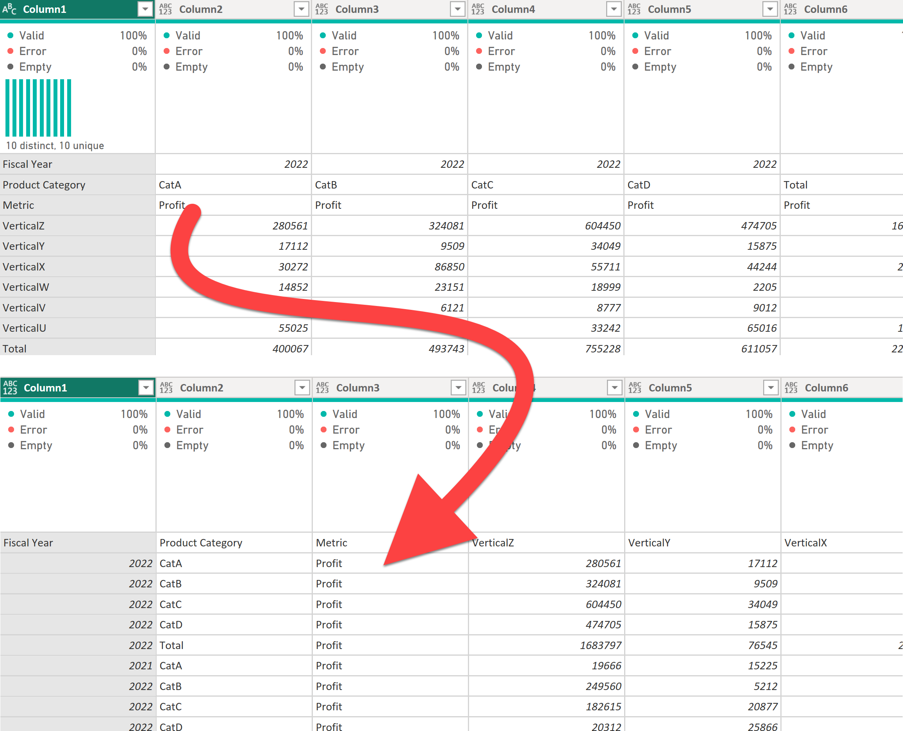Select the 'CatB' cell in top table

pyautogui.click(x=390, y=185)
